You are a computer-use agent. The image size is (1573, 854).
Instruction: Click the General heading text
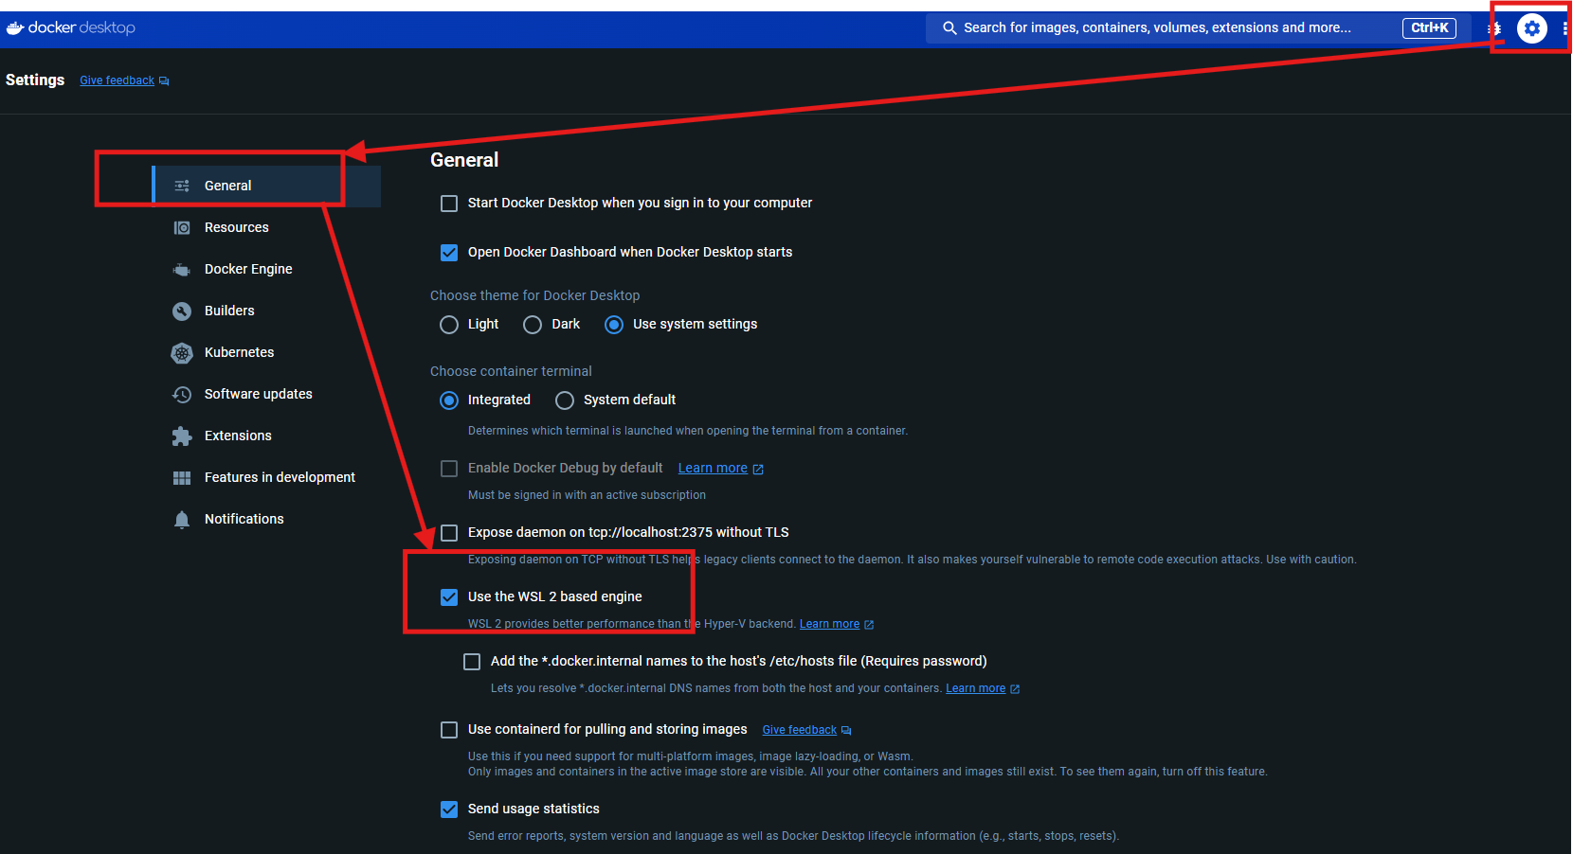point(464,160)
